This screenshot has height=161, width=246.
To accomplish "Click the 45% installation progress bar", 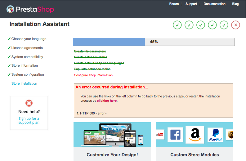I will 154,42.
